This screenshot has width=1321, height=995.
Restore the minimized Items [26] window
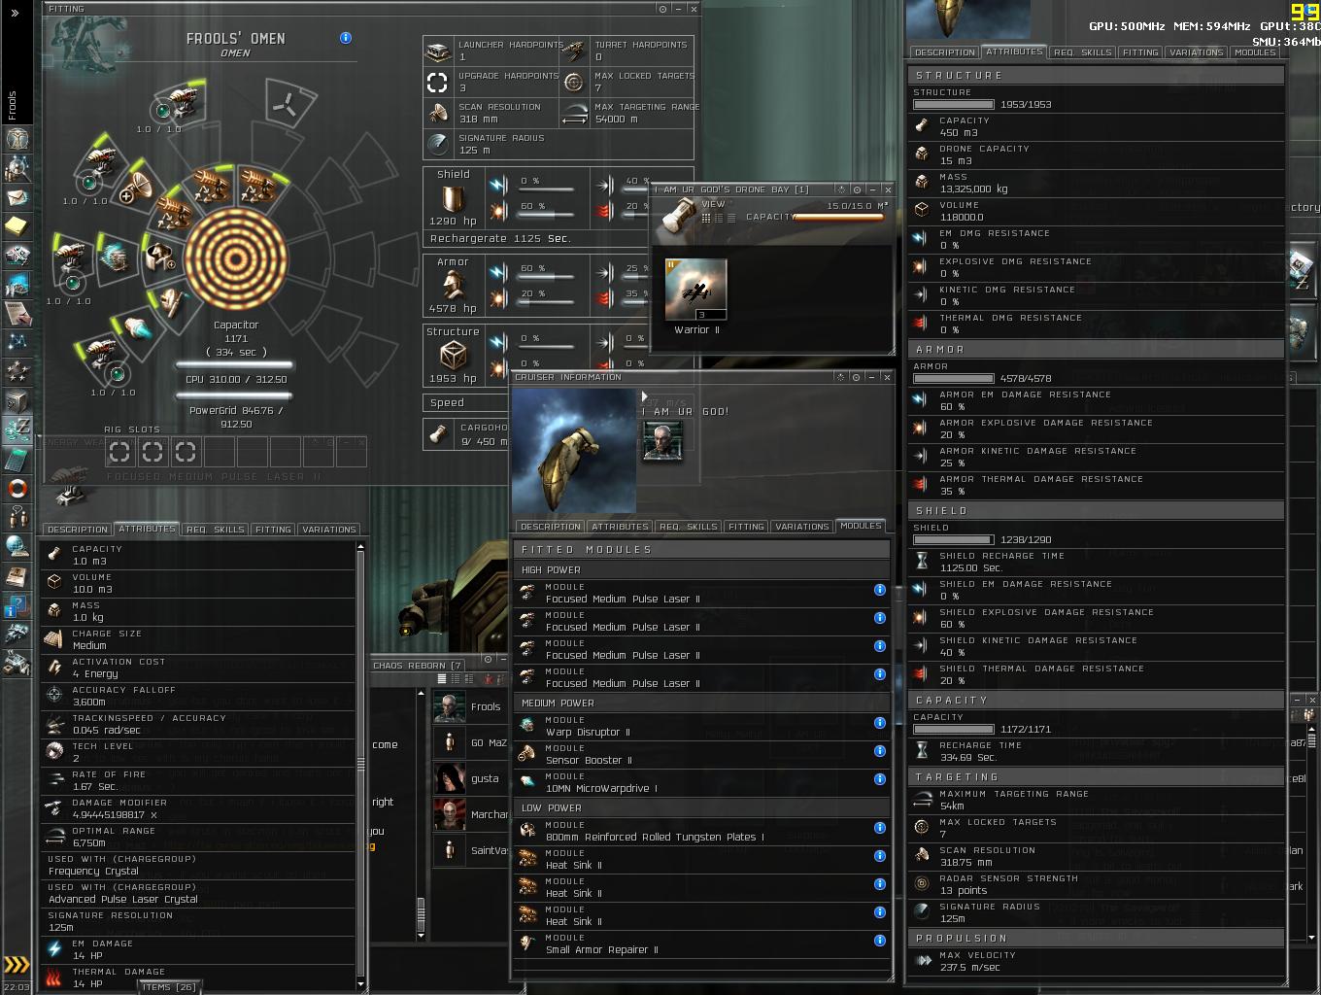169,986
